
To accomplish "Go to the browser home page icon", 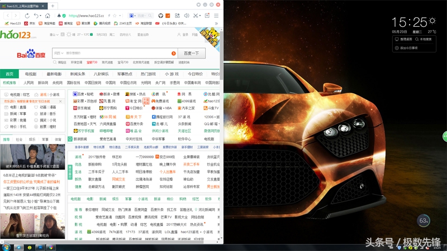I will click(47, 16).
